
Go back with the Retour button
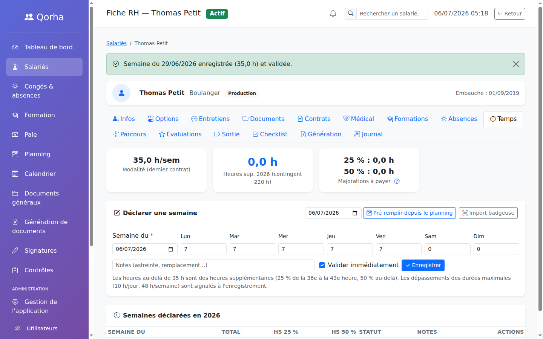510,14
